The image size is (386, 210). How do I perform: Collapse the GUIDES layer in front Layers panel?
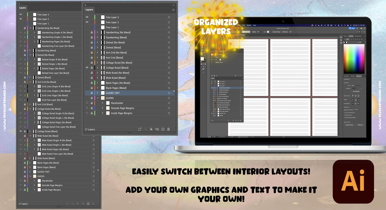tap(98, 98)
